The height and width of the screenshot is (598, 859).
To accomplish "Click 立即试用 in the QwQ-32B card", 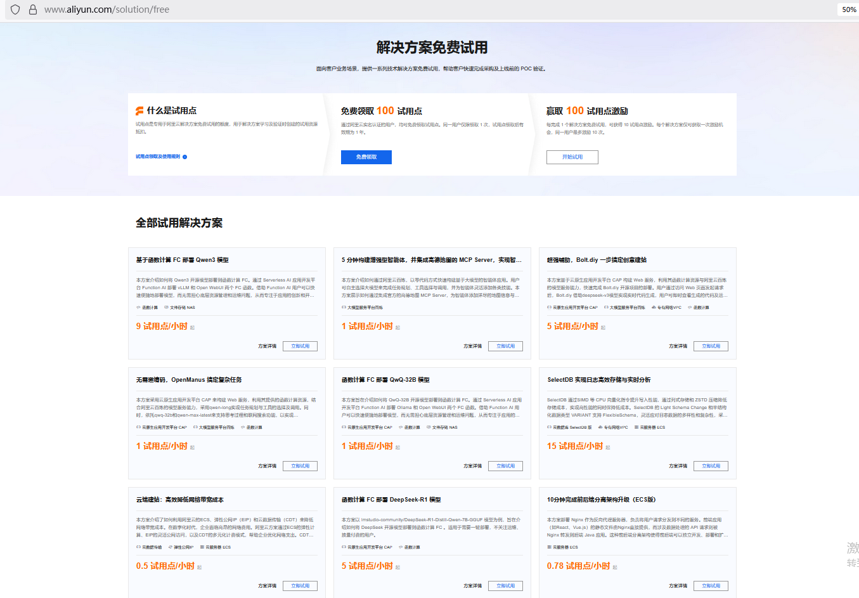I will (505, 466).
